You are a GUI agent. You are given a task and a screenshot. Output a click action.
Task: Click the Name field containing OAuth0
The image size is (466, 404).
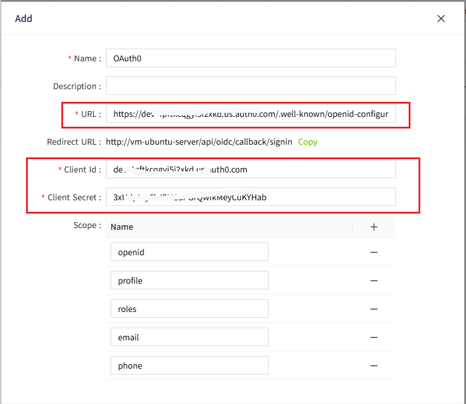(x=251, y=58)
